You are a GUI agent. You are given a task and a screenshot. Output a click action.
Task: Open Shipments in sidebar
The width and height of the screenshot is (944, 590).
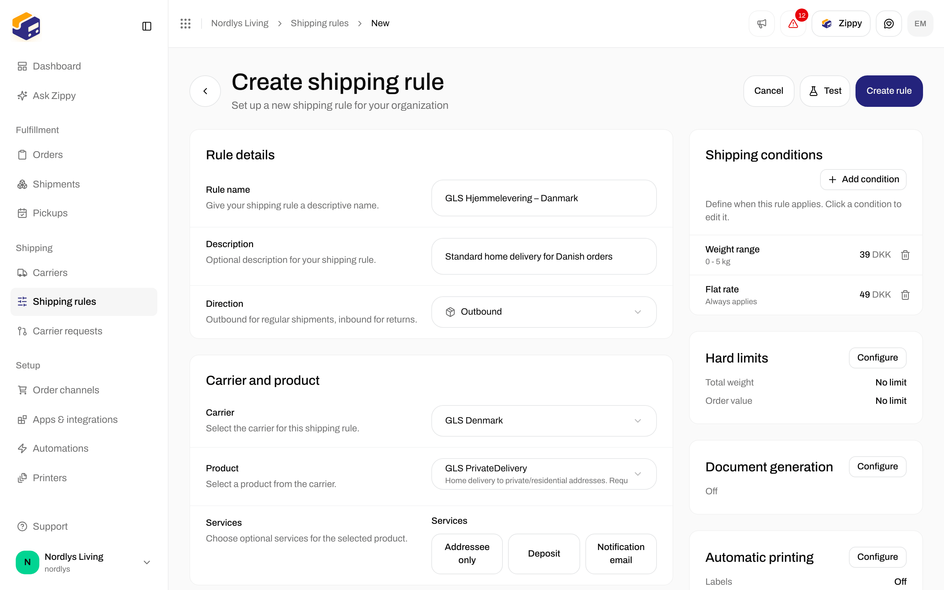click(x=84, y=184)
